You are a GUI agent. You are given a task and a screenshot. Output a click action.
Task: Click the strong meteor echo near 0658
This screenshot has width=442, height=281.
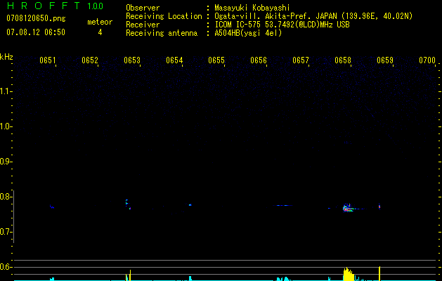[348, 208]
